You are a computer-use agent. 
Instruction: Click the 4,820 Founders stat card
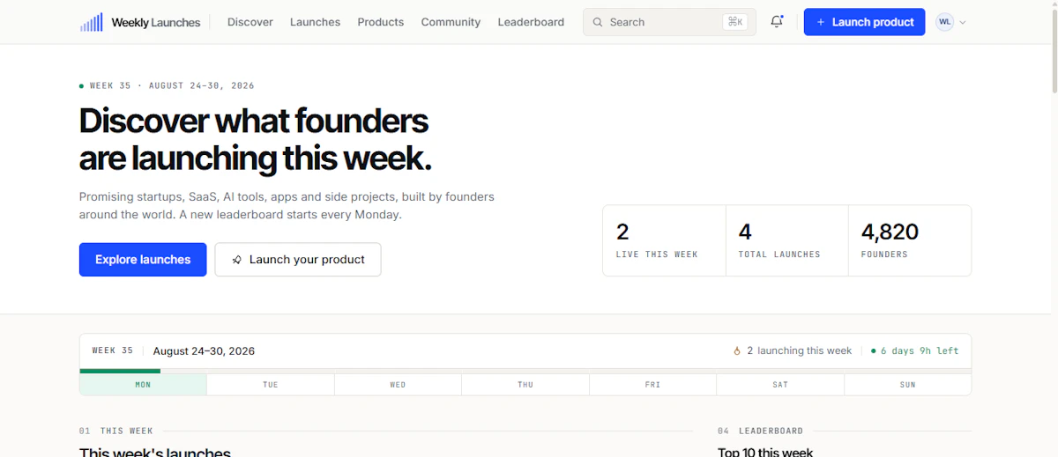click(910, 240)
